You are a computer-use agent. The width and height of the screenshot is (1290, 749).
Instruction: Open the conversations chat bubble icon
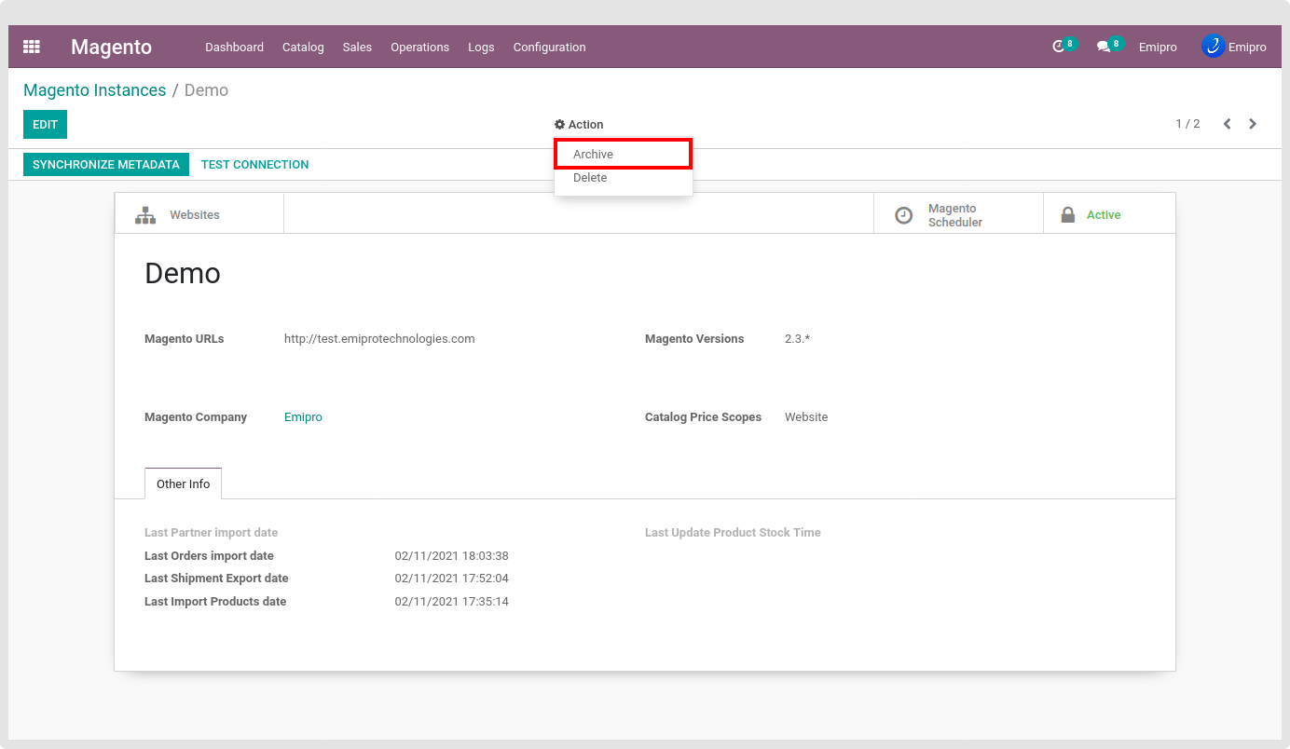1103,47
